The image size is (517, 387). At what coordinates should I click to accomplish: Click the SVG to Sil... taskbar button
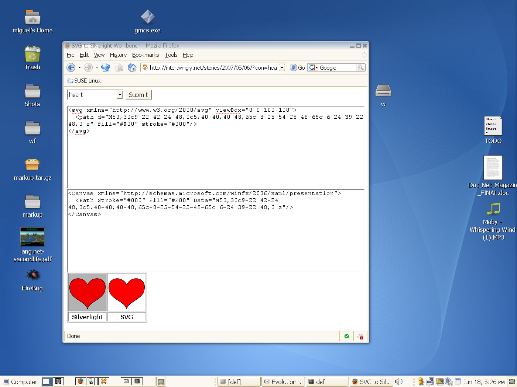[372, 382]
